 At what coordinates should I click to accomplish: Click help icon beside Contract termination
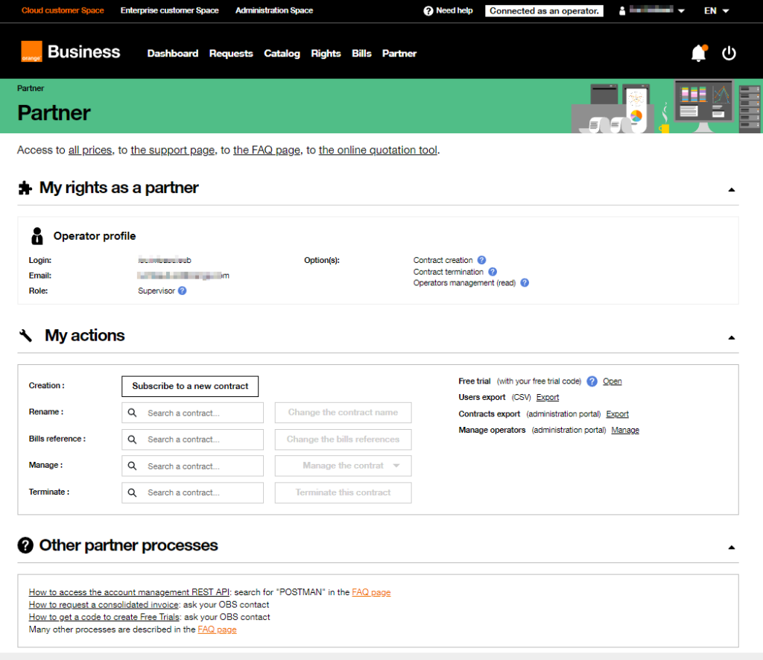click(x=493, y=272)
